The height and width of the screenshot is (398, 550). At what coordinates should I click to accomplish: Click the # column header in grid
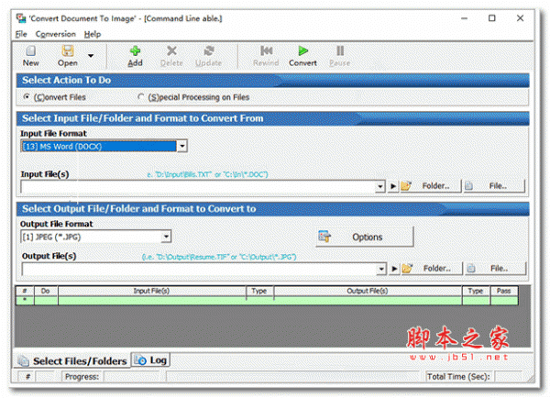click(x=25, y=291)
